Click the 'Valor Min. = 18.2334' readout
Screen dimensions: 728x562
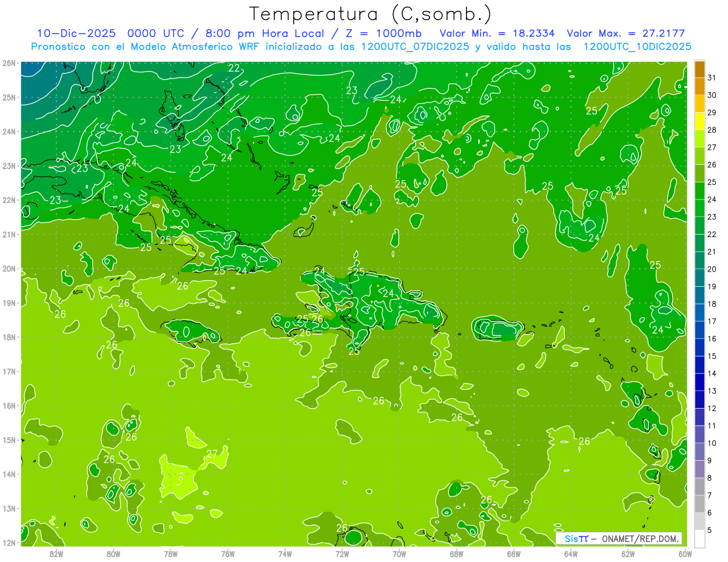(498, 33)
